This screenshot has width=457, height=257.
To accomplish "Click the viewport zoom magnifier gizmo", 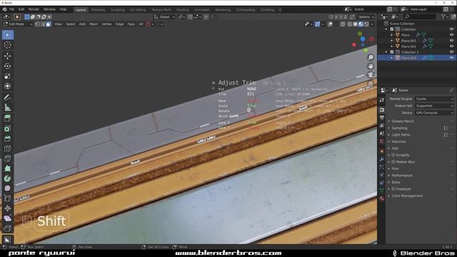I will 371,57.
